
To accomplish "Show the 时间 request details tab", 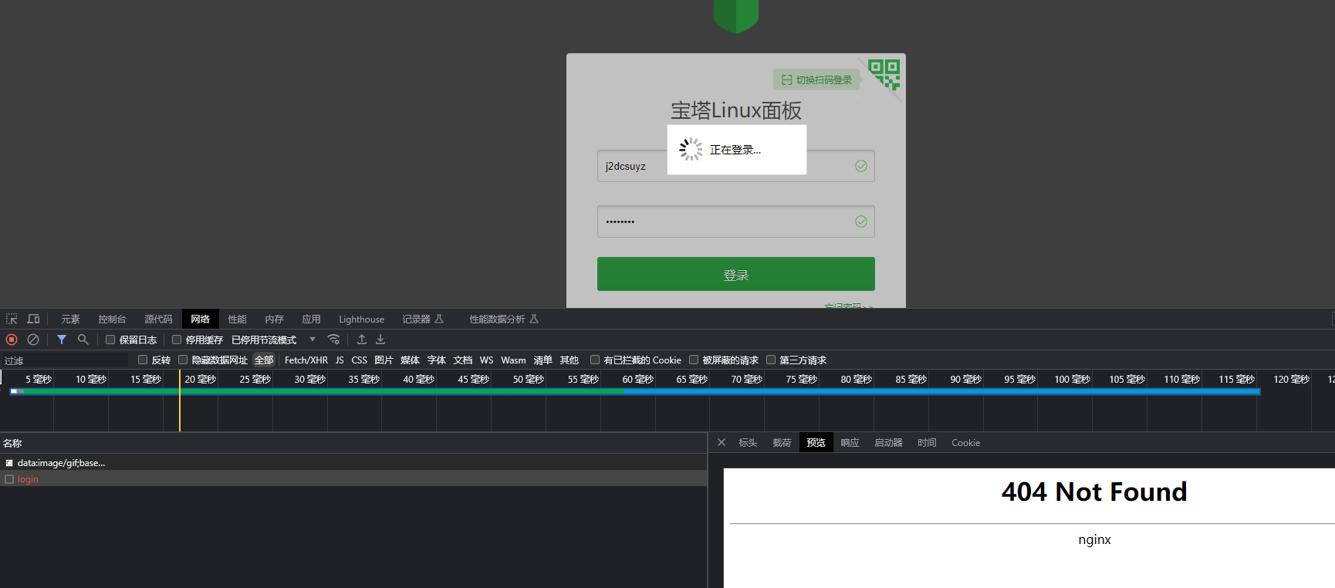I will [927, 442].
